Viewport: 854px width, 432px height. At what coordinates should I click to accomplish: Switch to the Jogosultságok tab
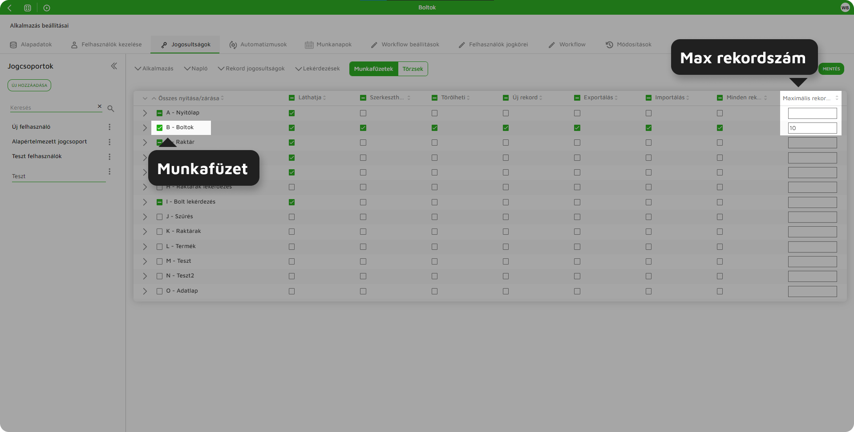pyautogui.click(x=185, y=45)
